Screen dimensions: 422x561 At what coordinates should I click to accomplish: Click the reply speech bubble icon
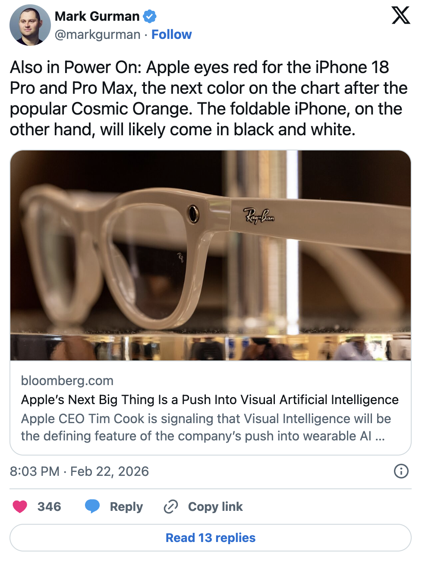point(92,506)
